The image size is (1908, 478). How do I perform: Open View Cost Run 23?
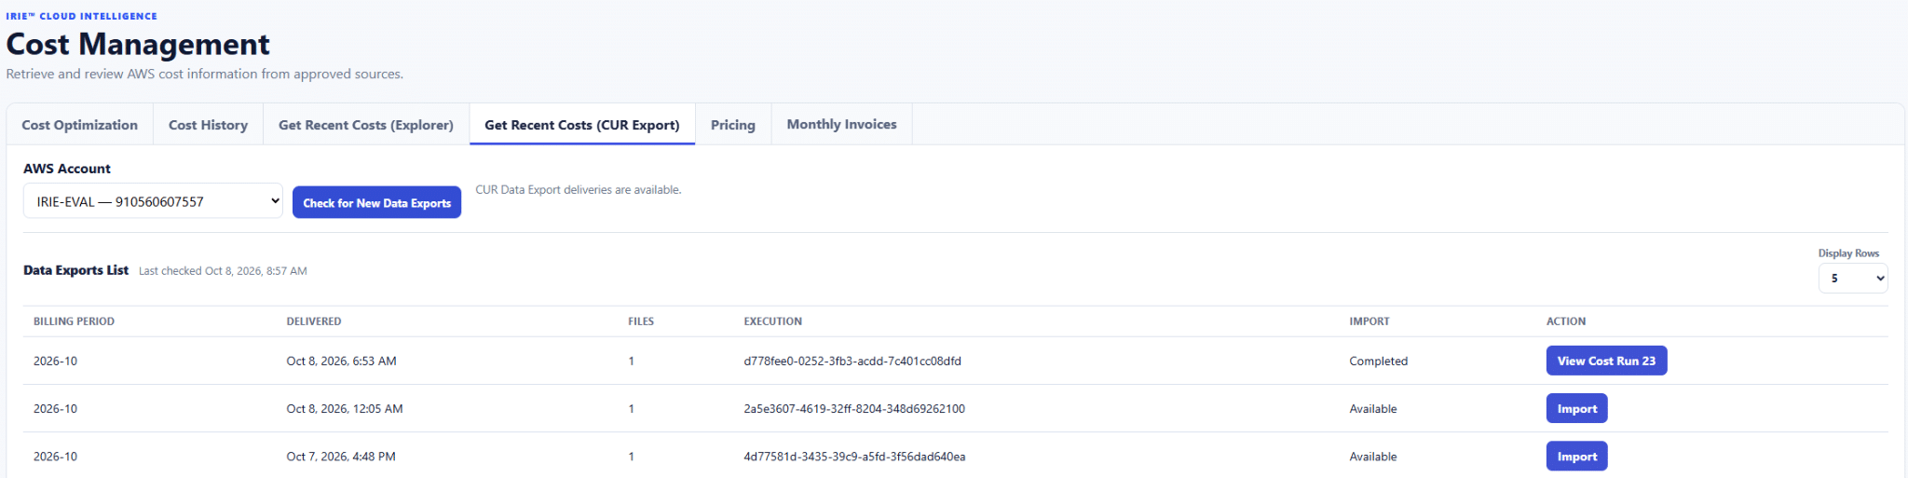(1606, 361)
